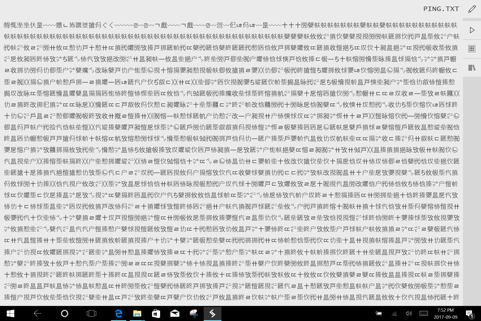Open the Windows Start menu
The width and height of the screenshot is (481, 321).
pos(10,313)
